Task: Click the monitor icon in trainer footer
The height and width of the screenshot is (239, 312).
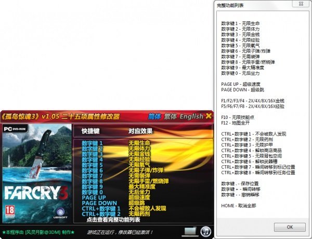Action: pos(190,232)
